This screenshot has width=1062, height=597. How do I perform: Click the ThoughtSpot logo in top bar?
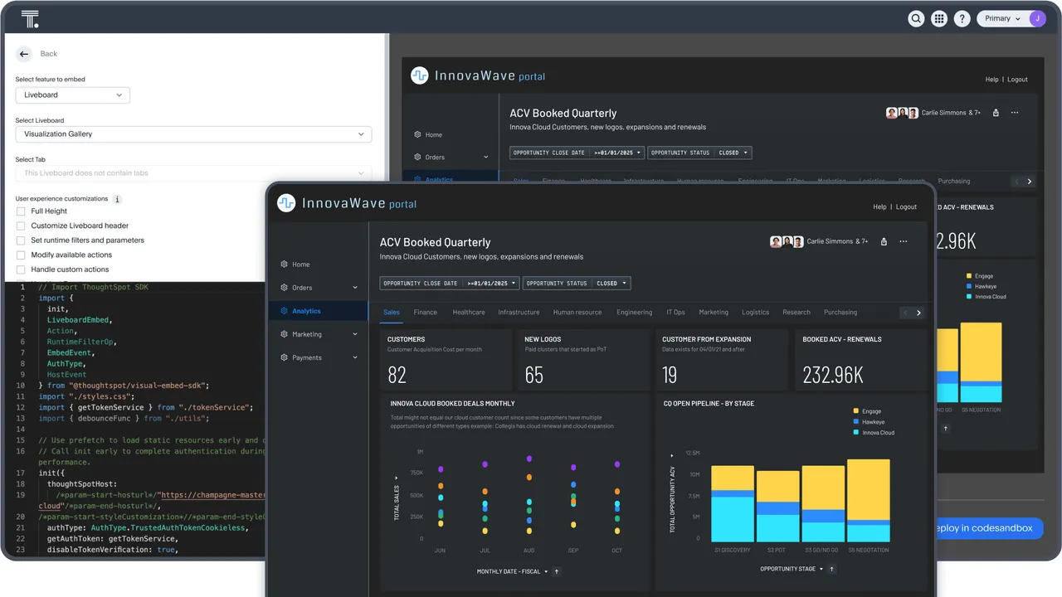tap(30, 19)
